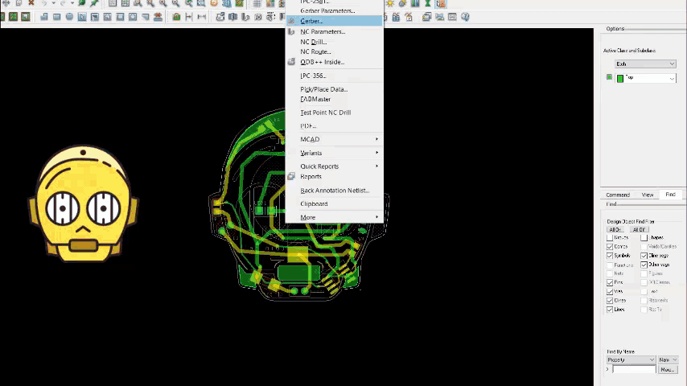Click the zoom out magnifier icon
The width and height of the screenshot is (687, 386).
coord(175,3)
